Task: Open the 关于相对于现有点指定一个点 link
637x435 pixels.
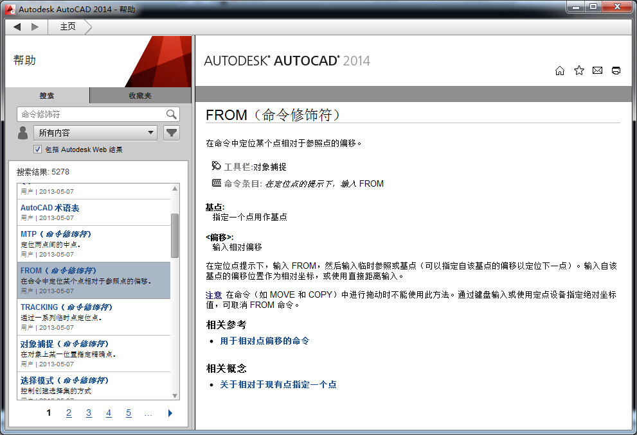Action: (278, 384)
